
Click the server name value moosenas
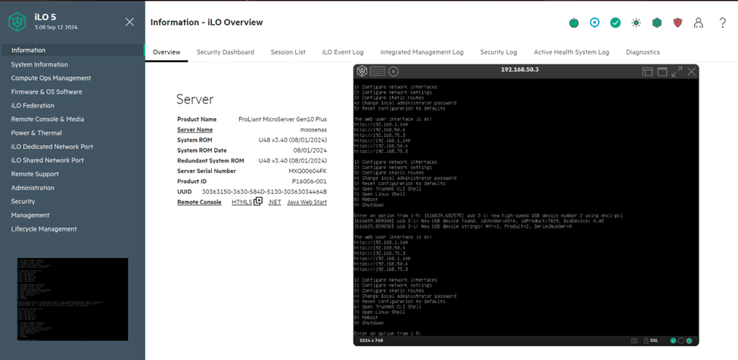pyautogui.click(x=313, y=130)
